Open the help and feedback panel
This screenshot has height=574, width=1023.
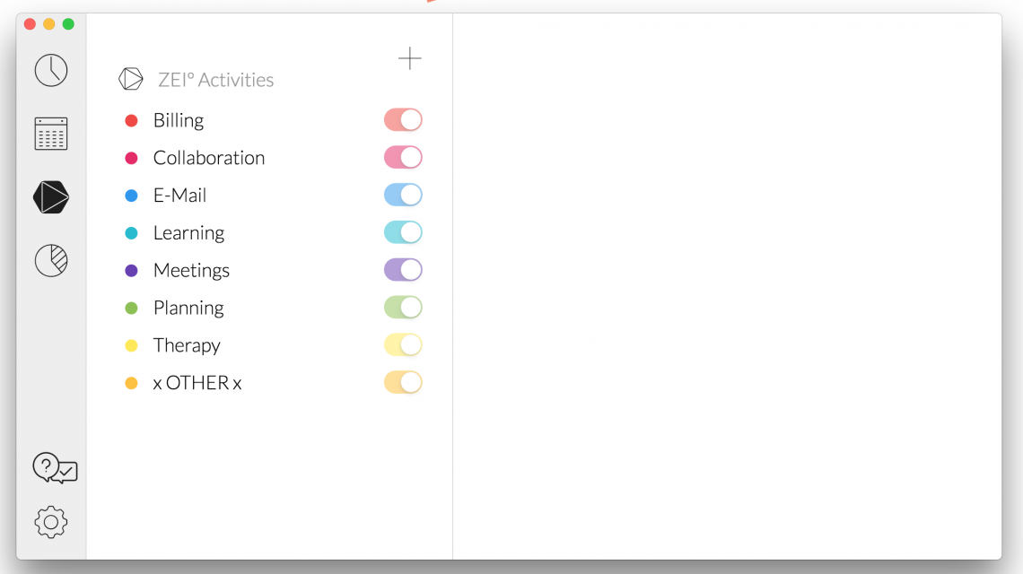pos(54,468)
